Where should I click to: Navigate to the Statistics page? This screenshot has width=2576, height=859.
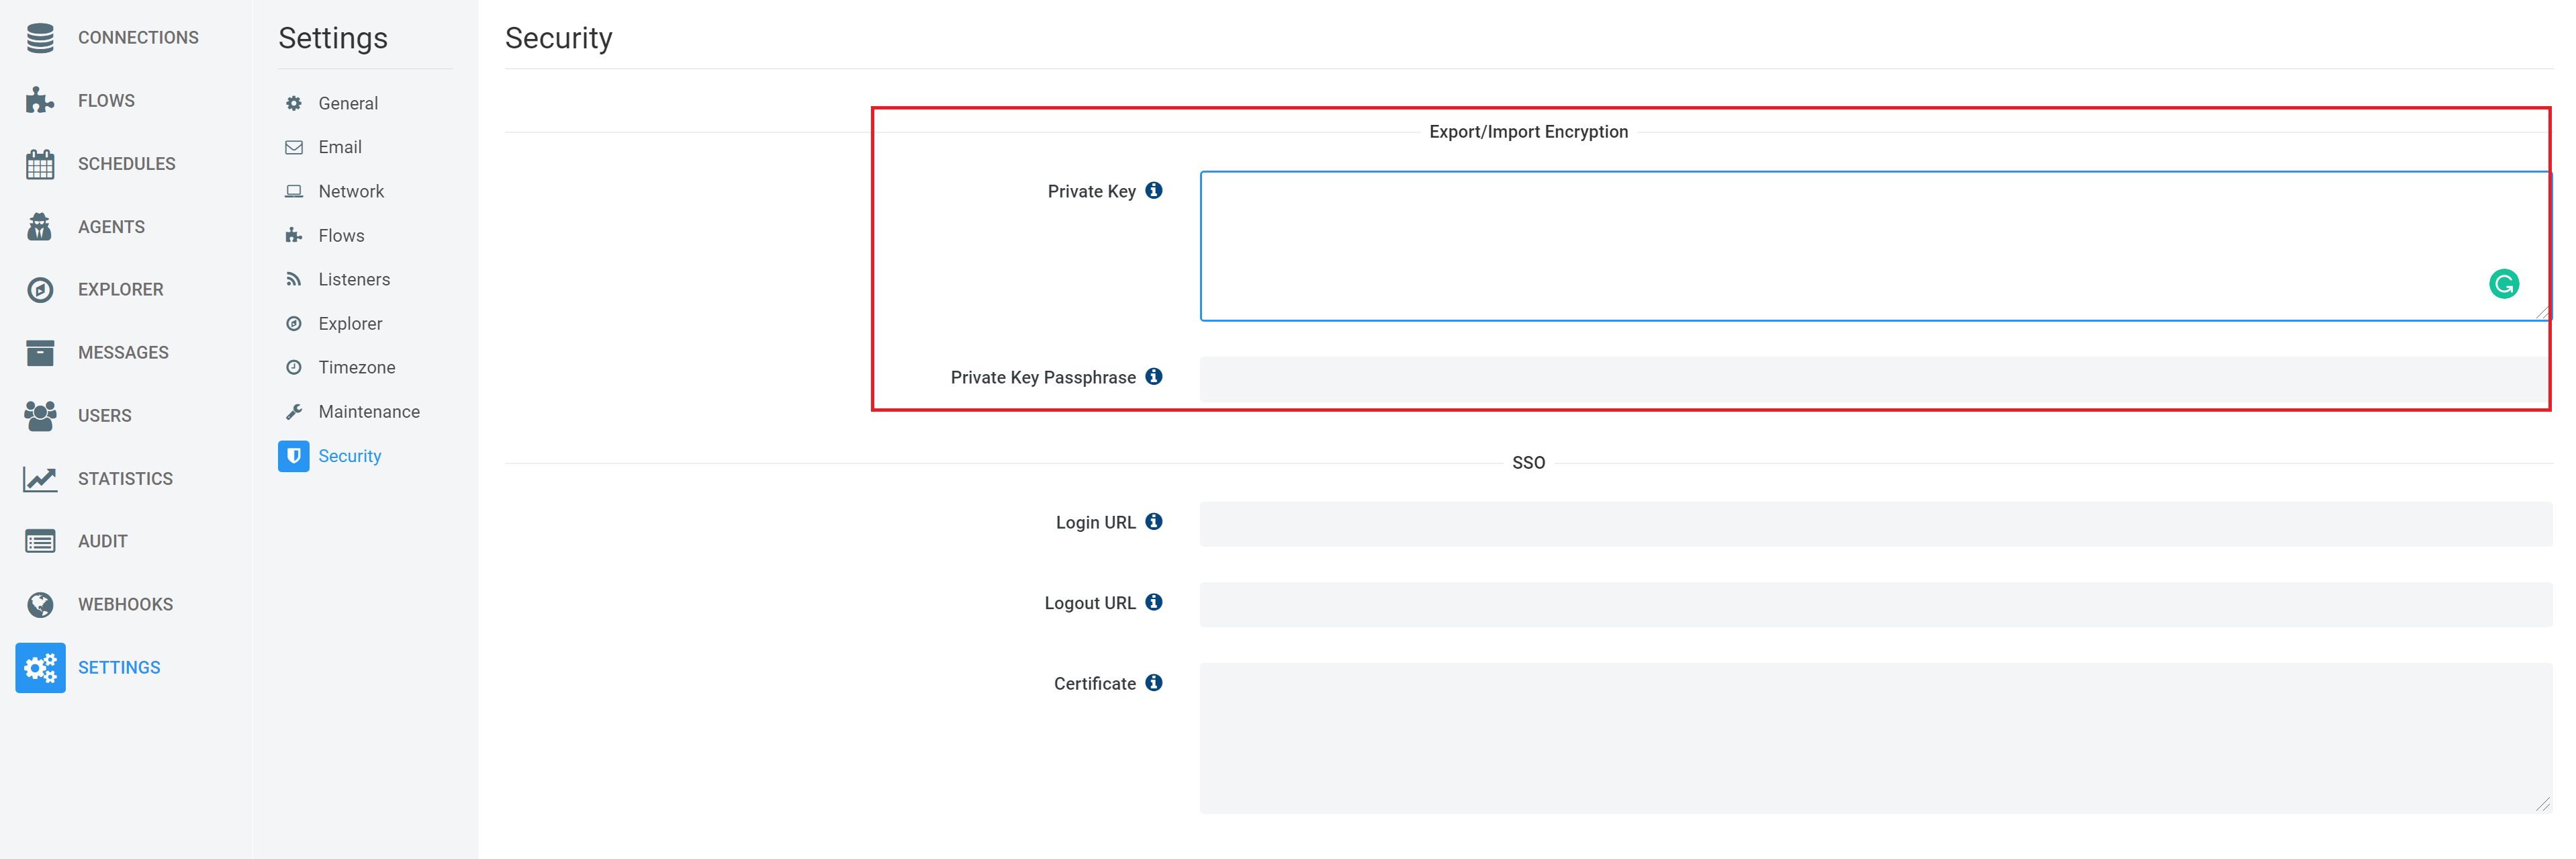pos(125,479)
